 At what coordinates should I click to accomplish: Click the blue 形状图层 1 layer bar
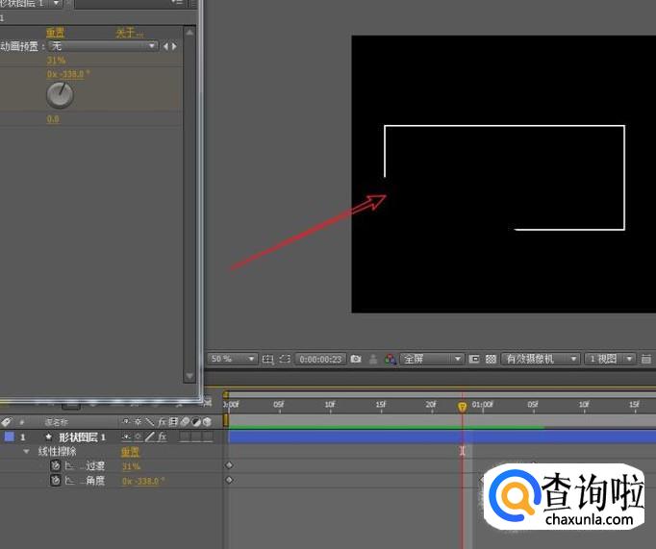[x=442, y=437]
